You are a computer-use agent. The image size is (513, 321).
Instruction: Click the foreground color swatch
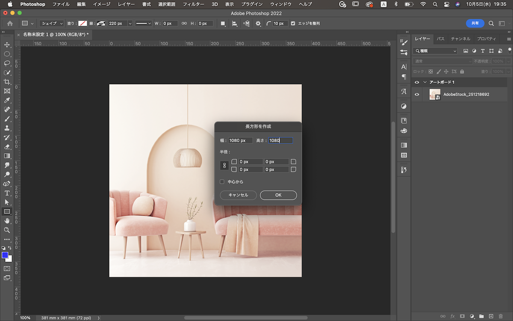pyautogui.click(x=5, y=255)
